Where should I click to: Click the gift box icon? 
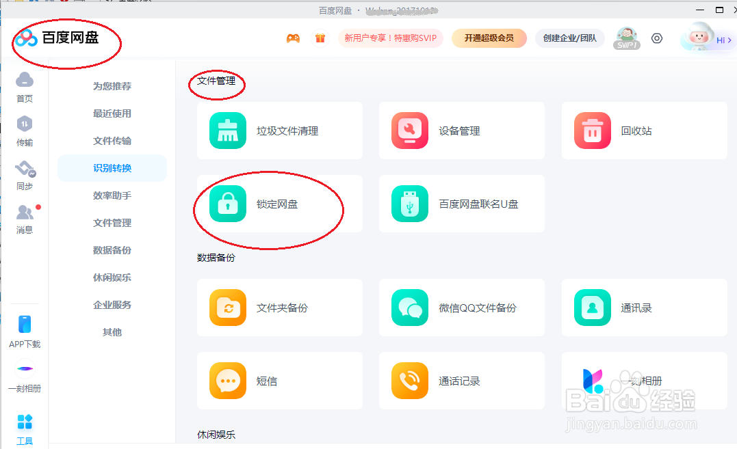coord(320,38)
